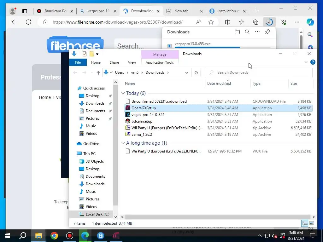Click Edge back arrow button

pos(15,22)
